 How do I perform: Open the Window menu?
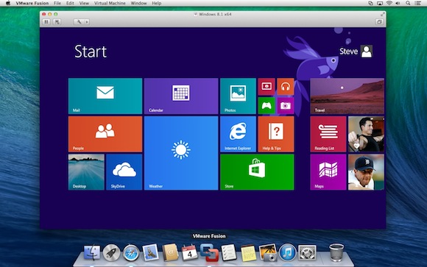click(x=138, y=3)
